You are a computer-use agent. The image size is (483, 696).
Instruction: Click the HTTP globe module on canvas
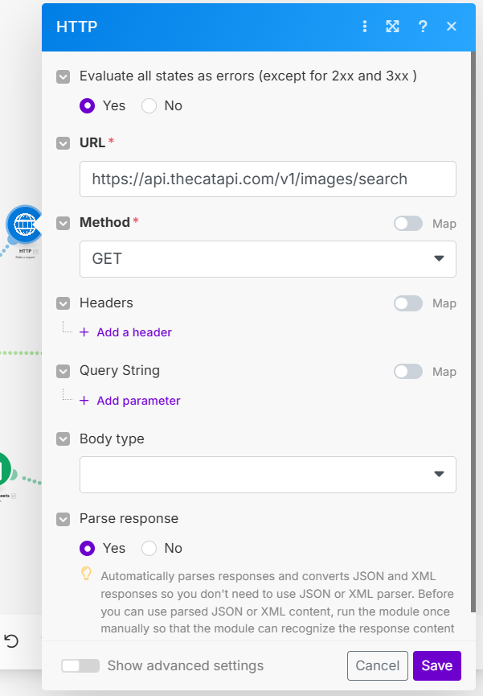[25, 224]
